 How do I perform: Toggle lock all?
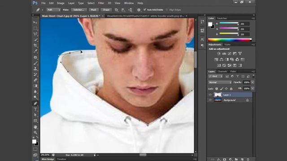click(231, 89)
